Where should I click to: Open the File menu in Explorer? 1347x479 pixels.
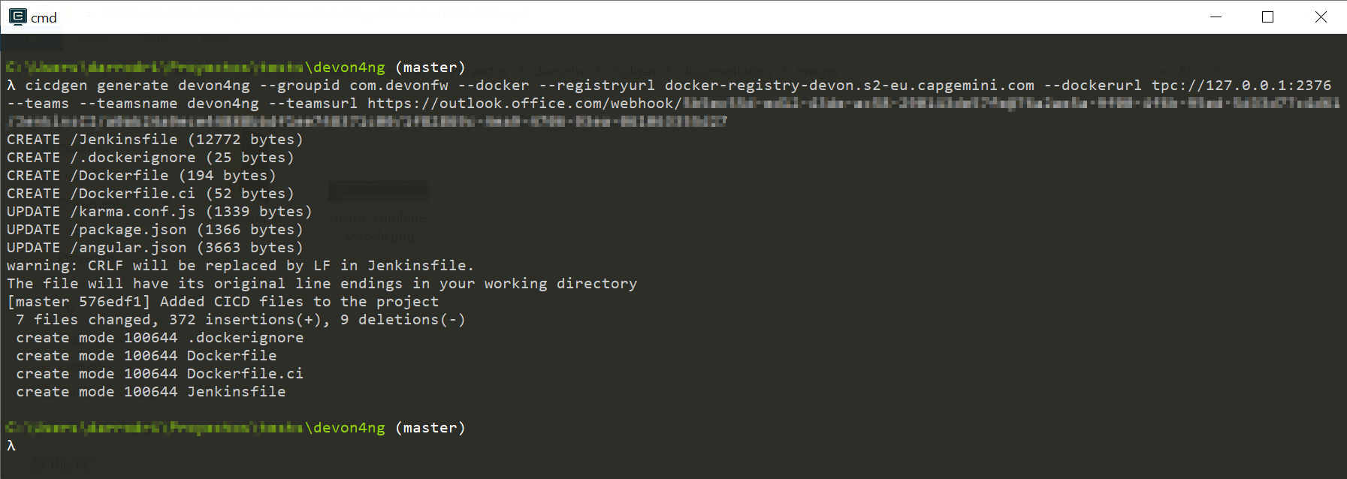32,38
